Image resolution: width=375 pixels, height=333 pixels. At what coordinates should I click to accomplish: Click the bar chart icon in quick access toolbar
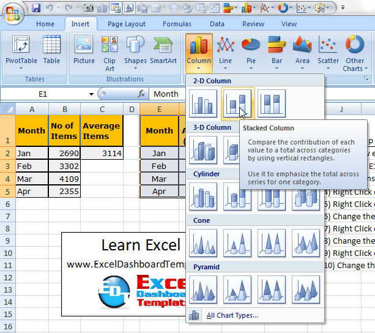[x=229, y=8]
